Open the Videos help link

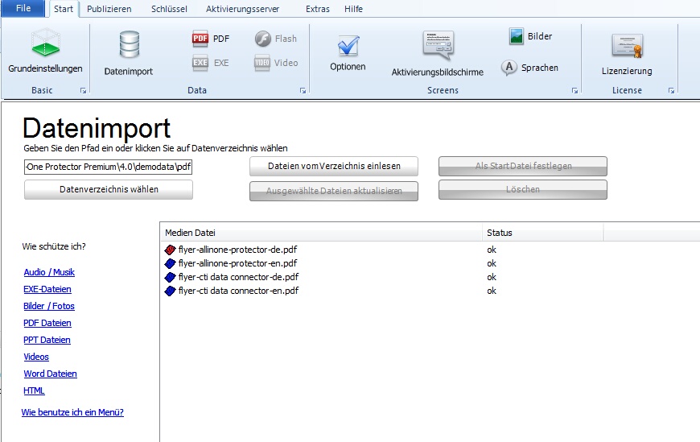click(x=36, y=357)
